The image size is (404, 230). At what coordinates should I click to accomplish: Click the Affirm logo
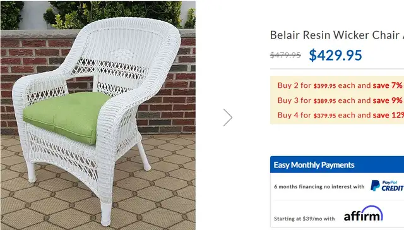[x=364, y=214]
